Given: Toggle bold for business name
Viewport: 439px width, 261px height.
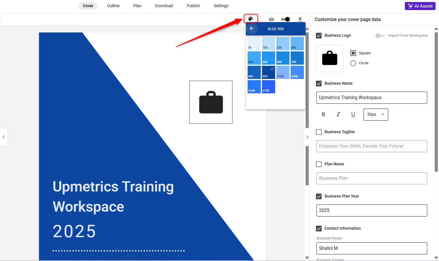Looking at the screenshot, I should (x=323, y=114).
